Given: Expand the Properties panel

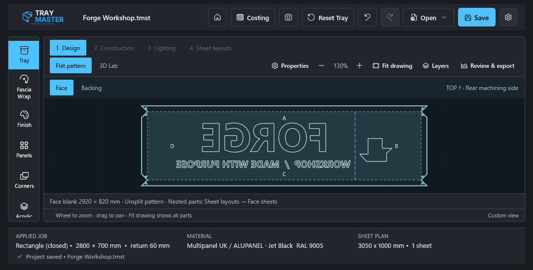Looking at the screenshot, I should 290,66.
